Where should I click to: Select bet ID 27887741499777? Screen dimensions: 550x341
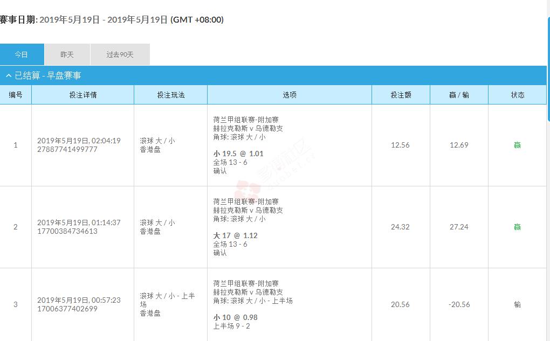point(67,149)
